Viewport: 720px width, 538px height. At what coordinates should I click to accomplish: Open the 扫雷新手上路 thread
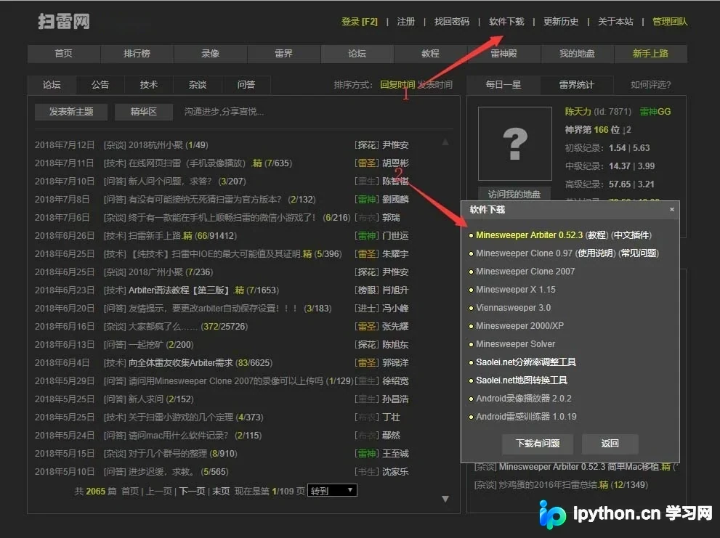point(154,236)
